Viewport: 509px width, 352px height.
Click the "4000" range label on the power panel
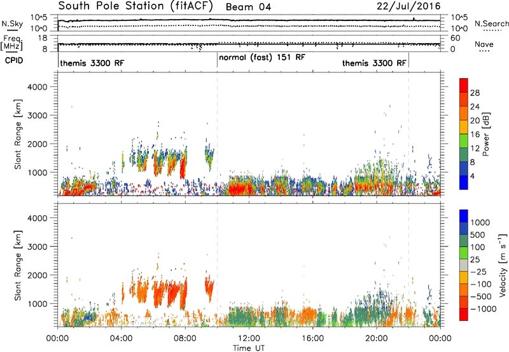38,87
